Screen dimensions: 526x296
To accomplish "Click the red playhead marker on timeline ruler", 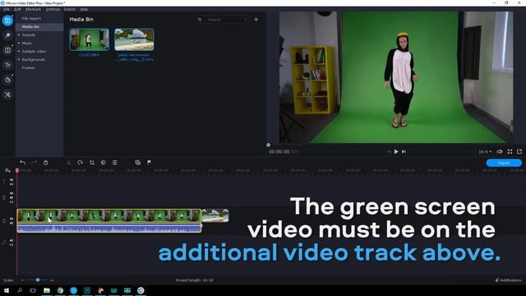I will click(x=17, y=171).
